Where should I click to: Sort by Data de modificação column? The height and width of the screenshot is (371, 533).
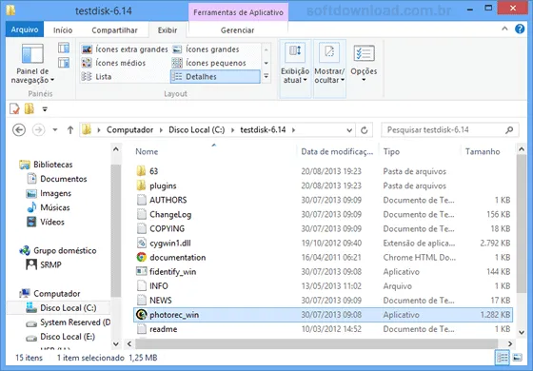pyautogui.click(x=337, y=151)
